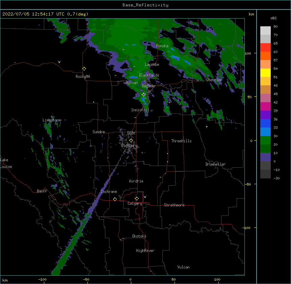
Task: Select the orange 57-60 dBZ legend swatch
Action: click(265, 56)
